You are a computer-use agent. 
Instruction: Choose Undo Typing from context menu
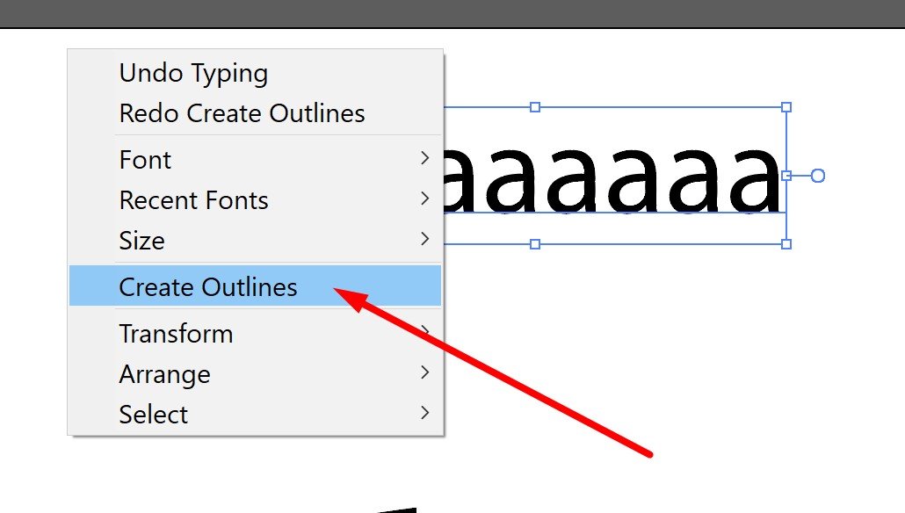point(255,73)
